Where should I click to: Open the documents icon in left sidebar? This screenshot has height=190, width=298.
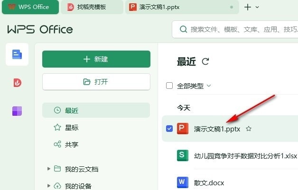click(17, 54)
